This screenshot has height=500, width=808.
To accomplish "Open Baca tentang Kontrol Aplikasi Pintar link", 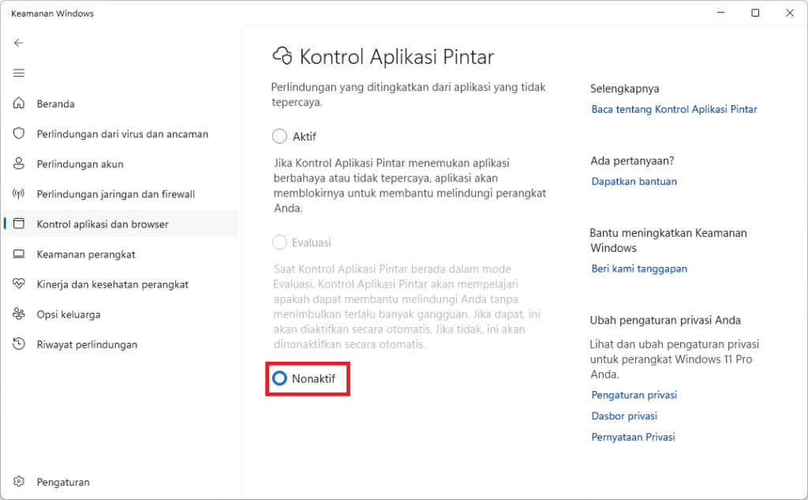I will click(674, 109).
